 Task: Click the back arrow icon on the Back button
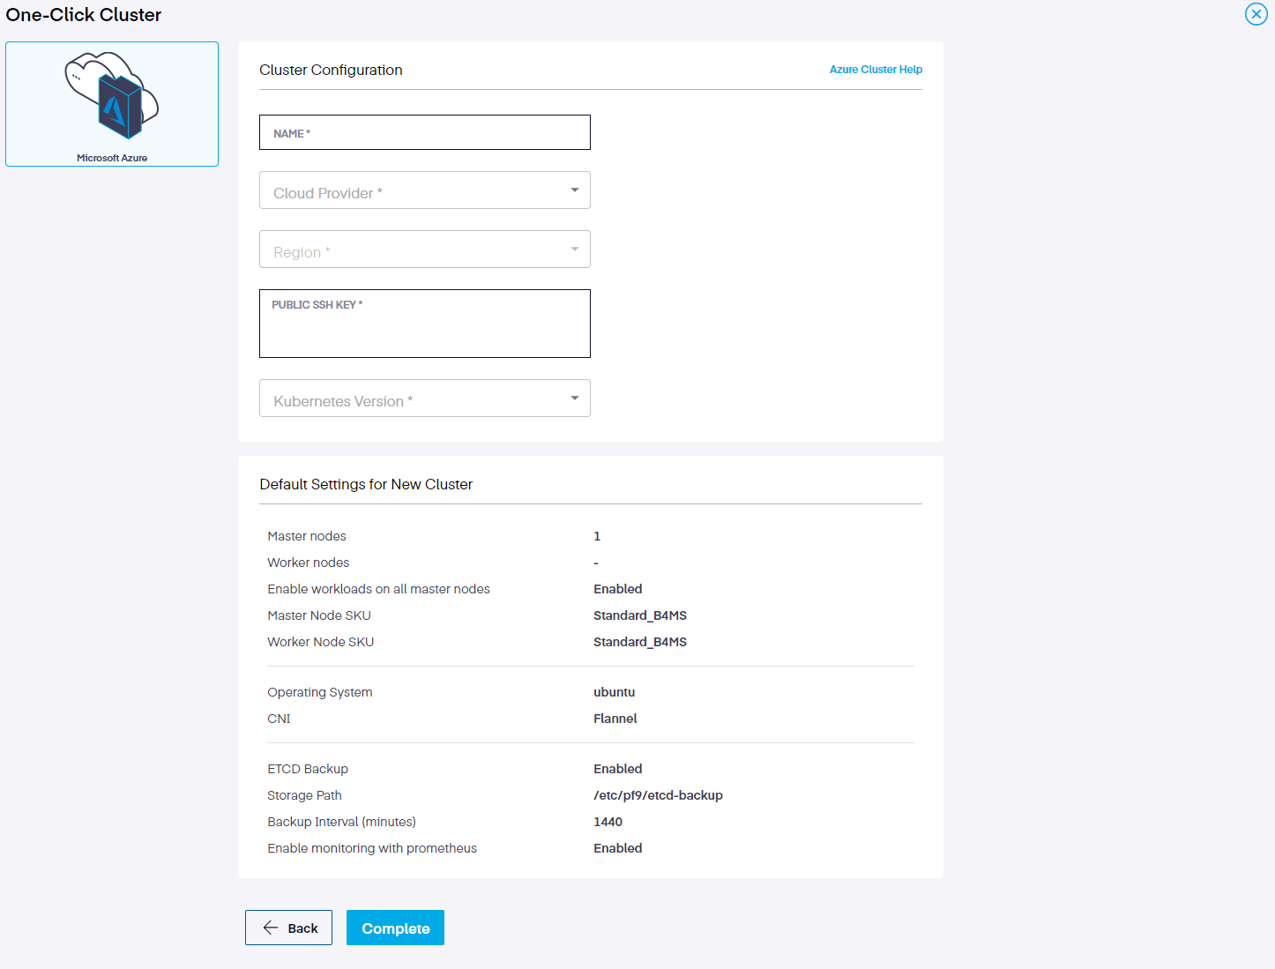click(269, 928)
